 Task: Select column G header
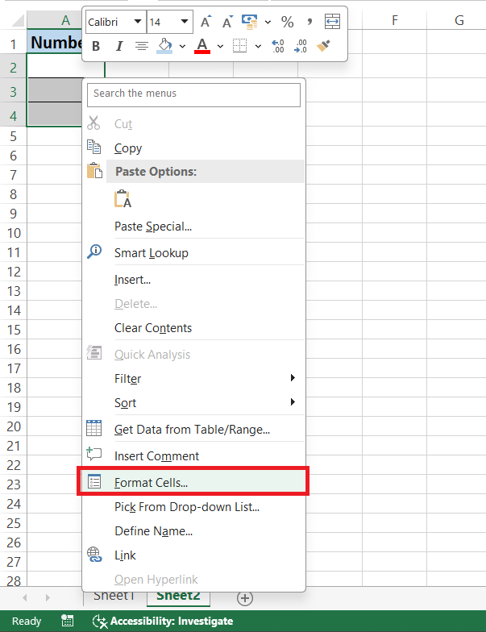pos(459,20)
